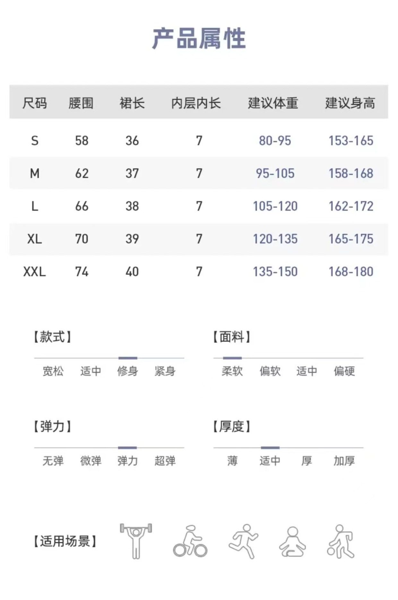Click the 产品属性 title
This screenshot has height=600, width=398.
[199, 39]
